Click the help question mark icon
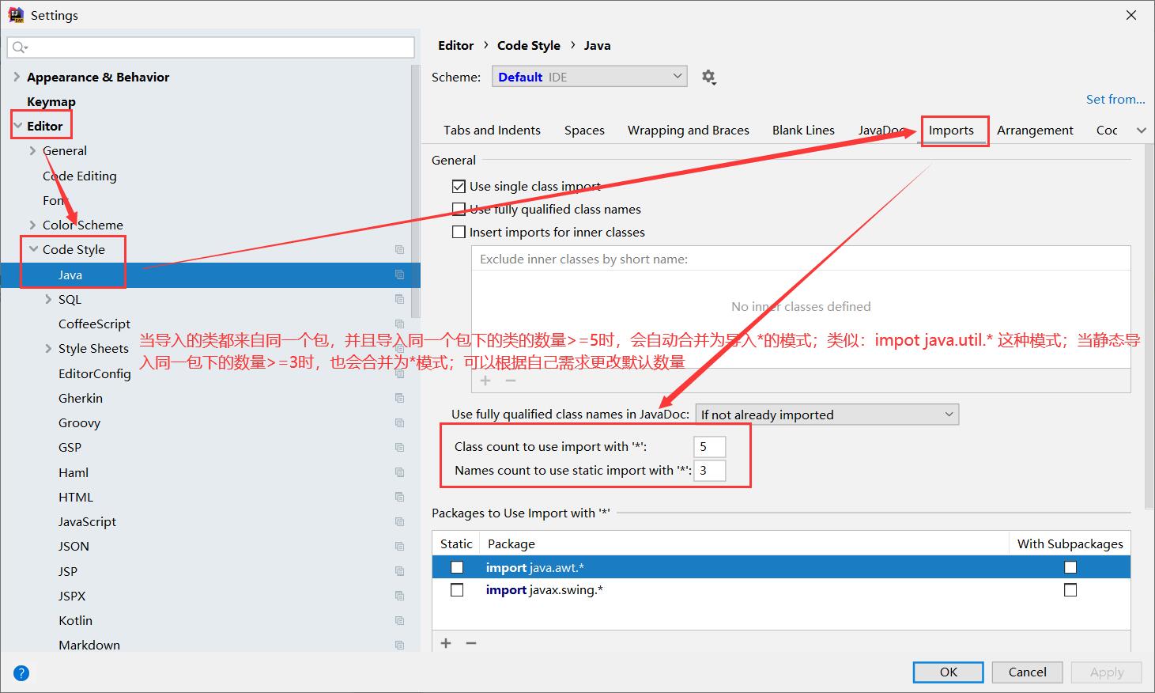 [x=21, y=673]
